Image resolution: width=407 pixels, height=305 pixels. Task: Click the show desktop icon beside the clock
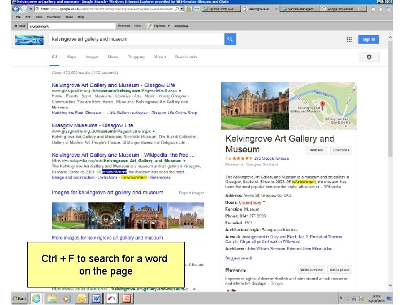(389, 299)
